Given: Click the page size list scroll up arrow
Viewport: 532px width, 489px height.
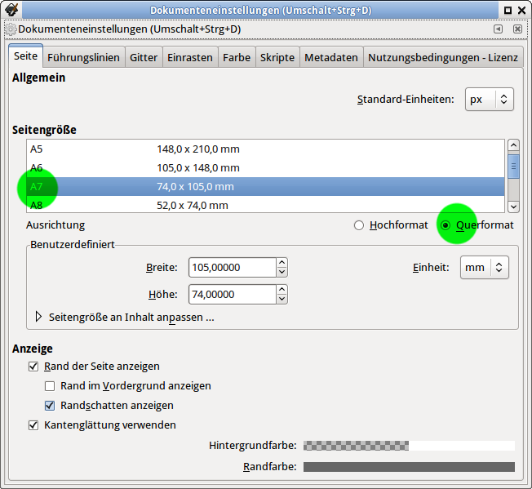Looking at the screenshot, I should [513, 145].
